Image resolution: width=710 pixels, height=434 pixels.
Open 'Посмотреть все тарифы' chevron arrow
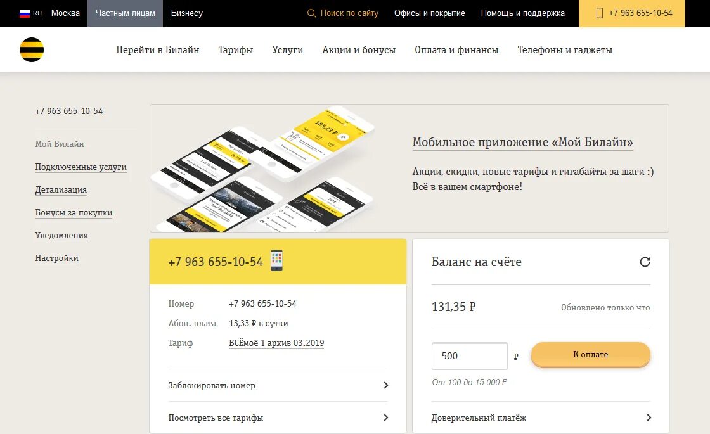[x=386, y=418]
